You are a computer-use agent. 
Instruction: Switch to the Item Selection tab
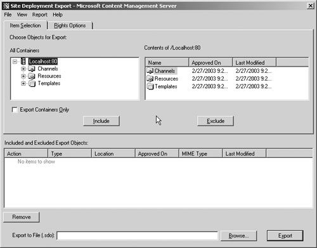click(x=25, y=25)
